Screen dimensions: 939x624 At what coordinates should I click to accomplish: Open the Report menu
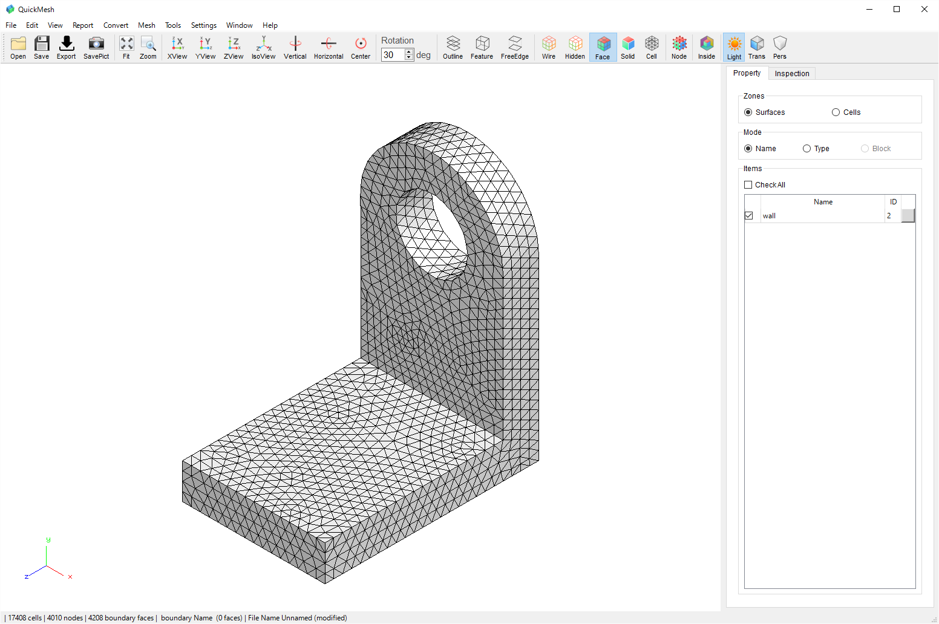click(x=83, y=25)
